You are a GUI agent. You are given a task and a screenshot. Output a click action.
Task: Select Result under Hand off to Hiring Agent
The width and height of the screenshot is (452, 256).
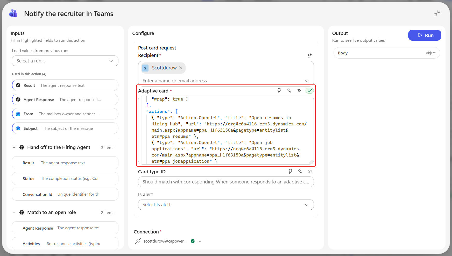(x=65, y=163)
